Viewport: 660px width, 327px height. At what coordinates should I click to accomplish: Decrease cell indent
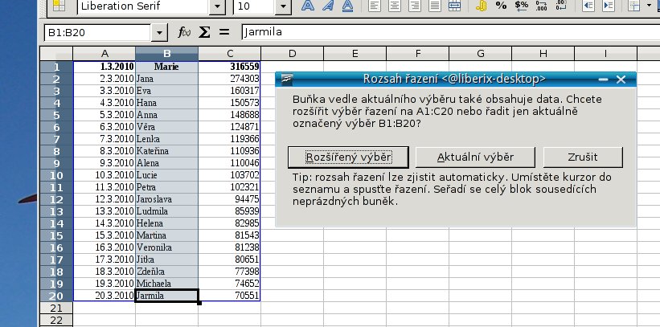(x=588, y=6)
